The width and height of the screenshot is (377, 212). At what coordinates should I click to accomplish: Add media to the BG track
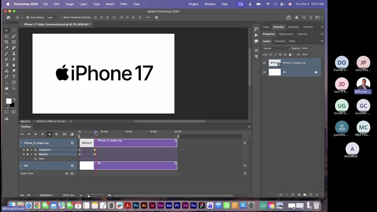[245, 166]
